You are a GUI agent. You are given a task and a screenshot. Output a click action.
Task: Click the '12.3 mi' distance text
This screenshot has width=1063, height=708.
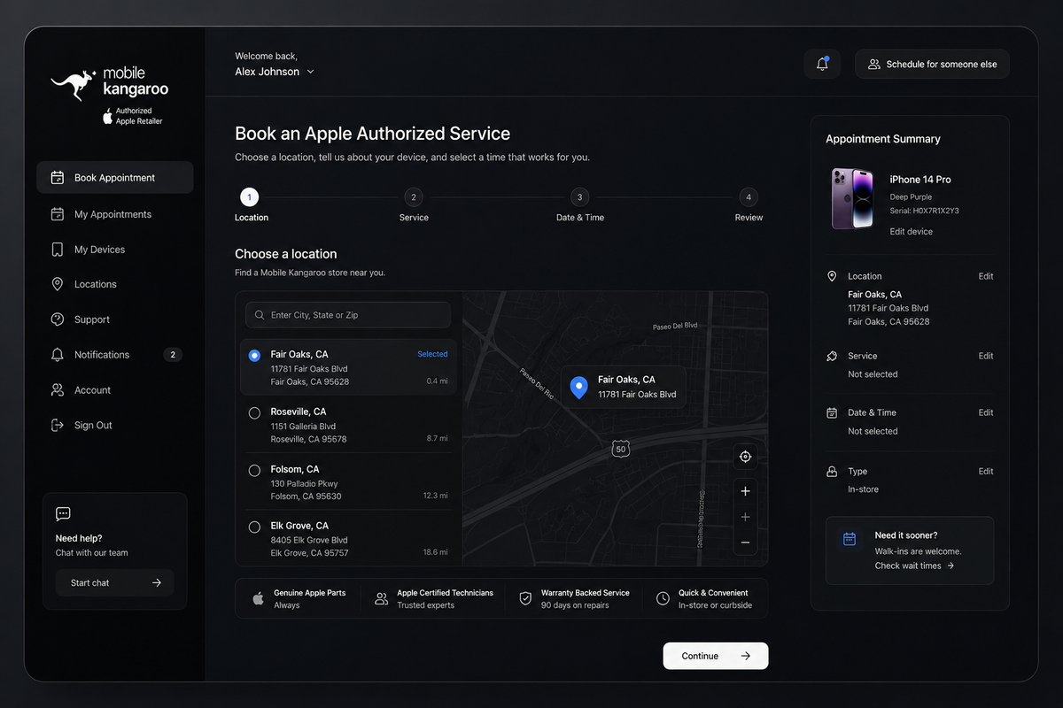pos(436,496)
